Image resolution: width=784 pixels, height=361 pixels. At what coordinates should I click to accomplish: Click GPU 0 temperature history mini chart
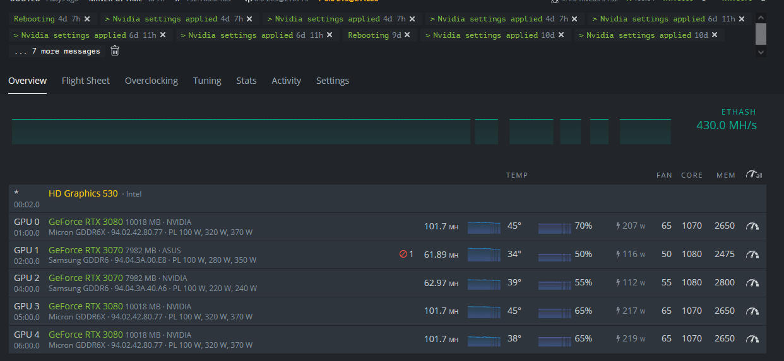[x=484, y=227]
